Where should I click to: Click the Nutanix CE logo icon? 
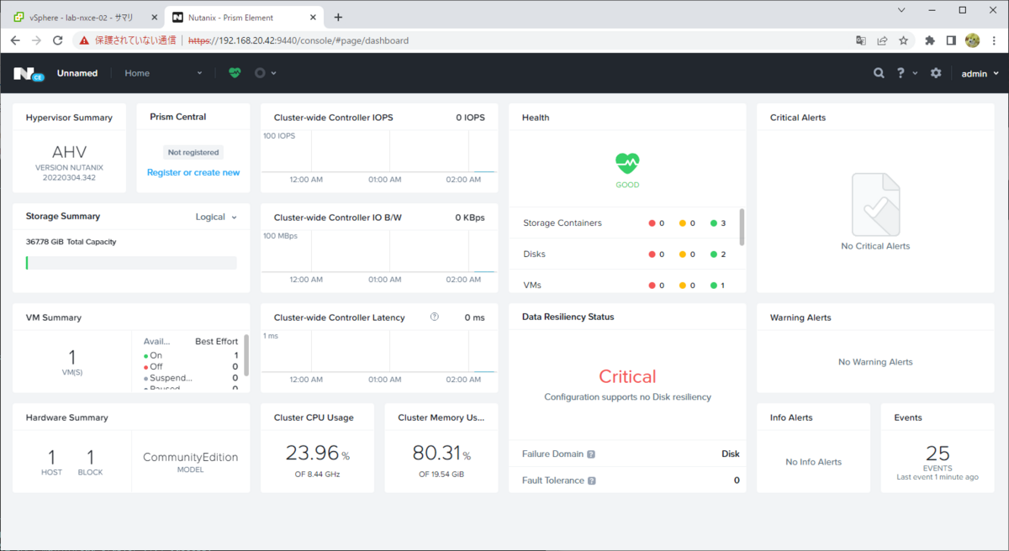tap(29, 74)
